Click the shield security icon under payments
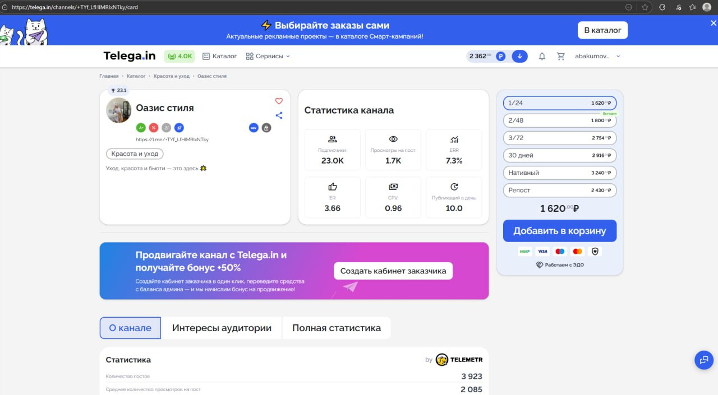The image size is (718, 395). (596, 252)
